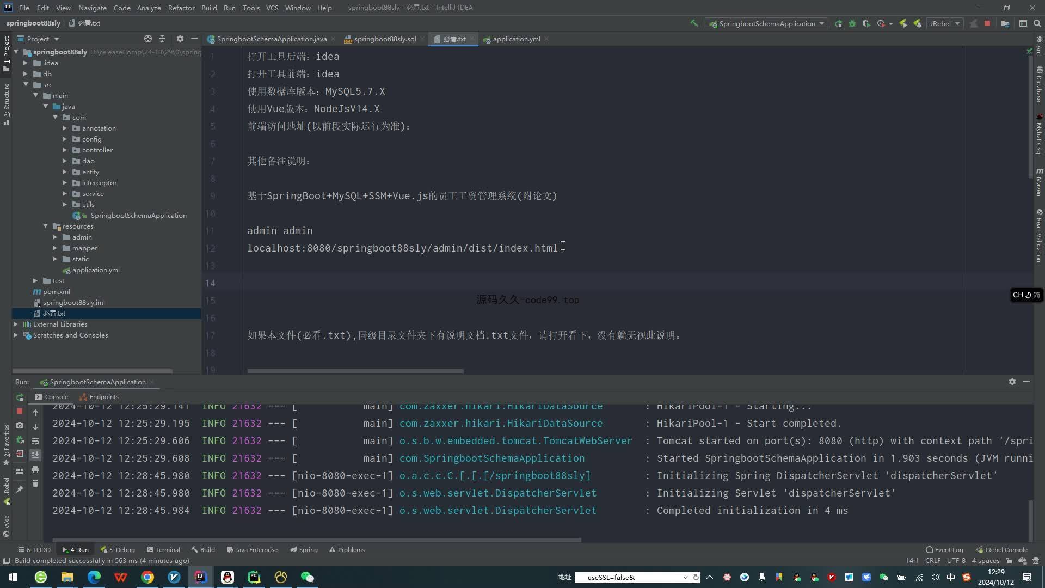Hide the Project tool window

pyautogui.click(x=194, y=39)
